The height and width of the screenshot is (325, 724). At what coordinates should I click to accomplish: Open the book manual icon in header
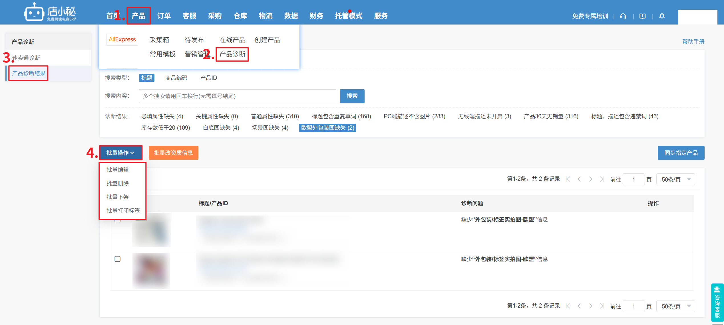pos(642,16)
